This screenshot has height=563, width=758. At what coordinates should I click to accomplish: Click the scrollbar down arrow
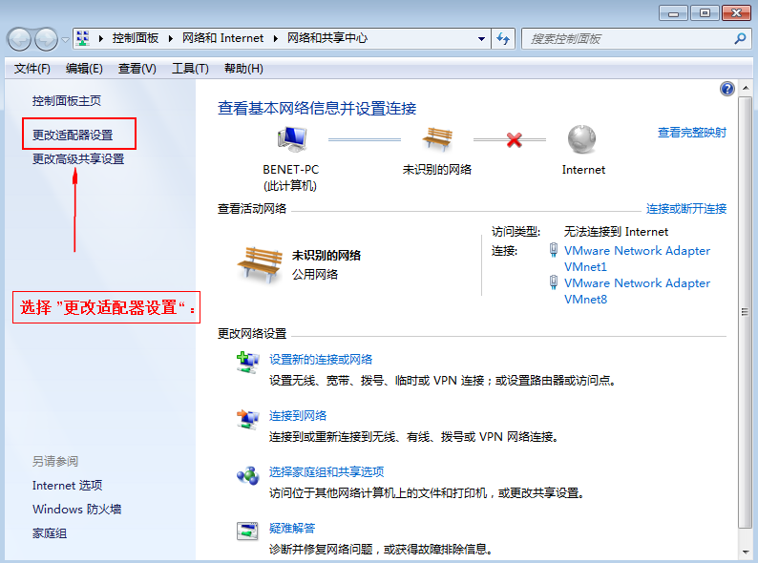(746, 552)
